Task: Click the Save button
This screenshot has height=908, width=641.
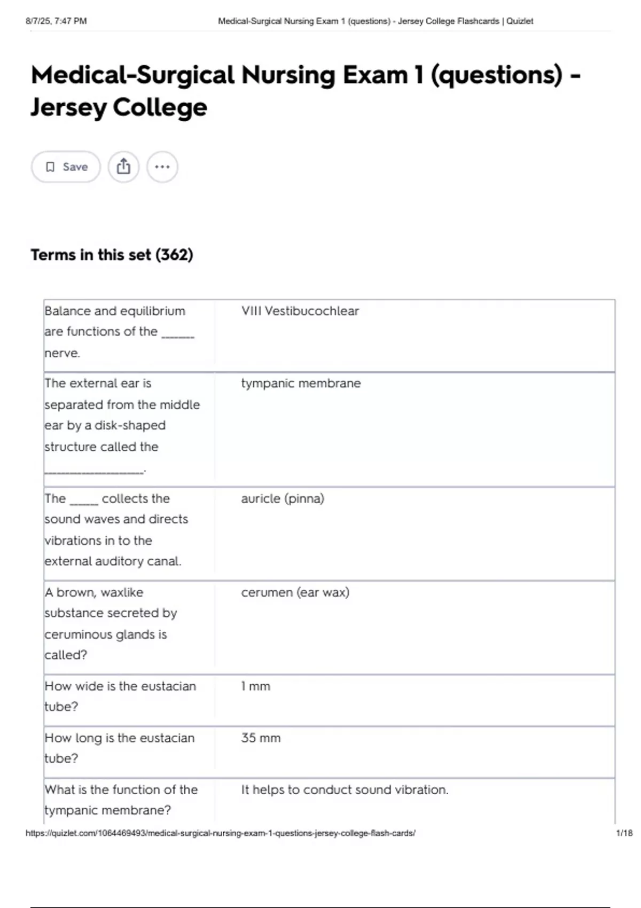Action: click(x=66, y=167)
